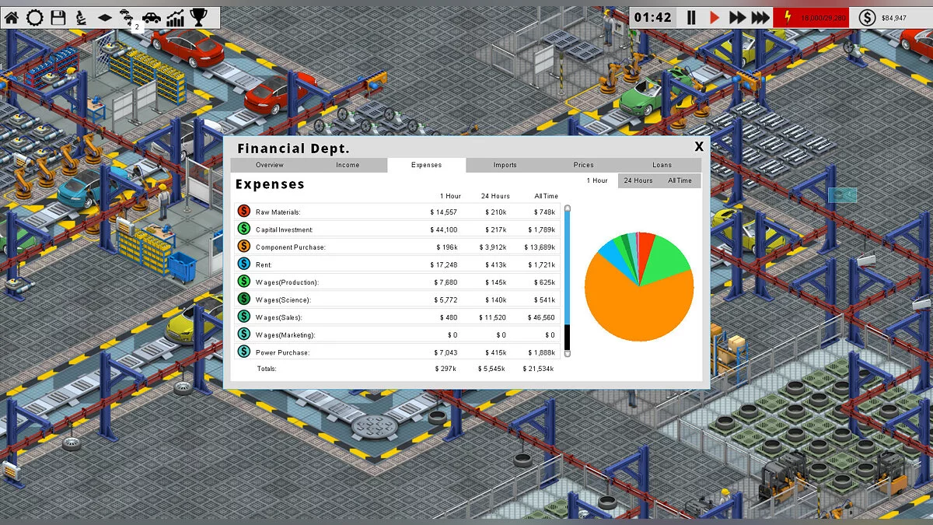Click the Wages(Science) label
The height and width of the screenshot is (525, 933).
click(283, 300)
